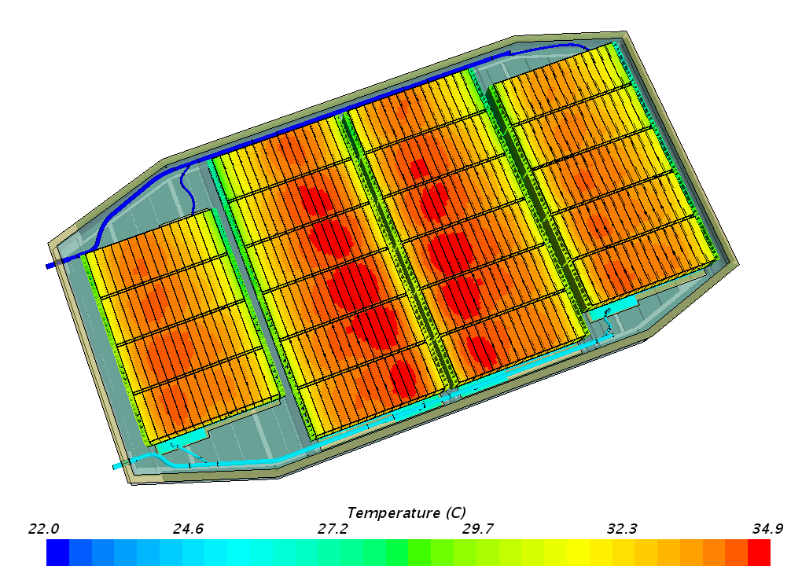
Task: Click the 27.2 legend label
Action: (x=333, y=529)
